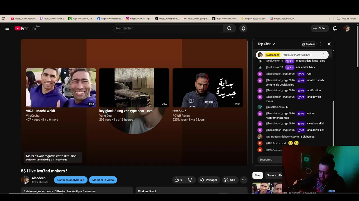Click Données analytiques button
Screen dimensions: 359x201
click(x=71, y=180)
